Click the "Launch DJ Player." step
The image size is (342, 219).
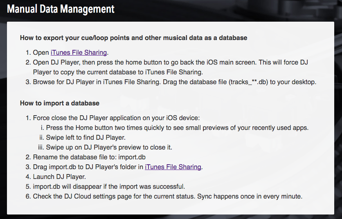59,177
